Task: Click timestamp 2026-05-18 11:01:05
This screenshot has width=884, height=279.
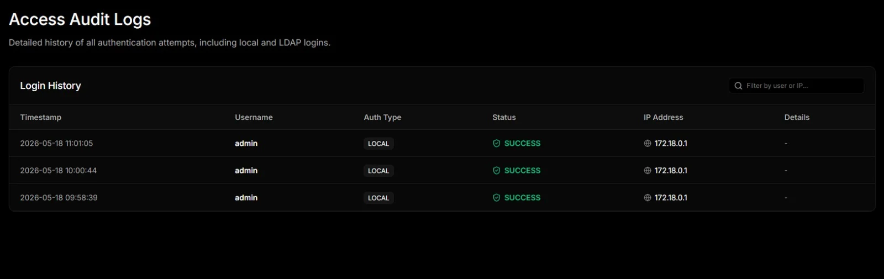Action: click(56, 143)
